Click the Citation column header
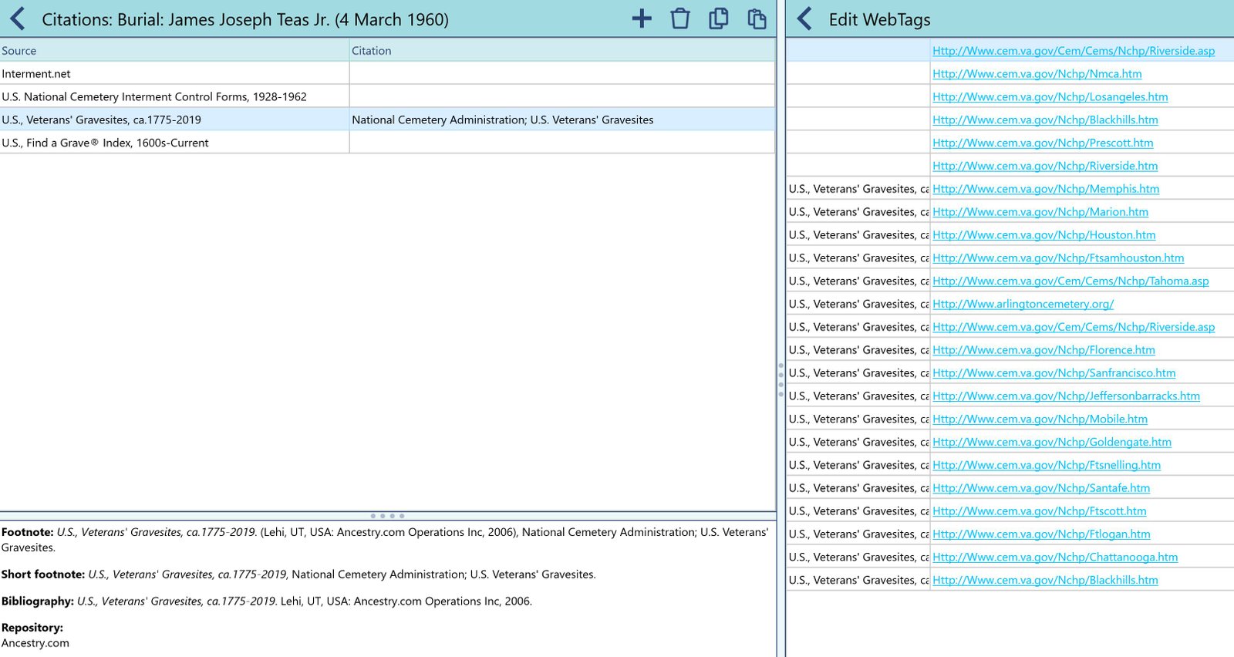 tap(562, 51)
